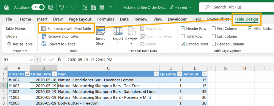This screenshot has height=106, width=274.
Task: Open the Undo history dropdown
Action: click(x=67, y=7)
